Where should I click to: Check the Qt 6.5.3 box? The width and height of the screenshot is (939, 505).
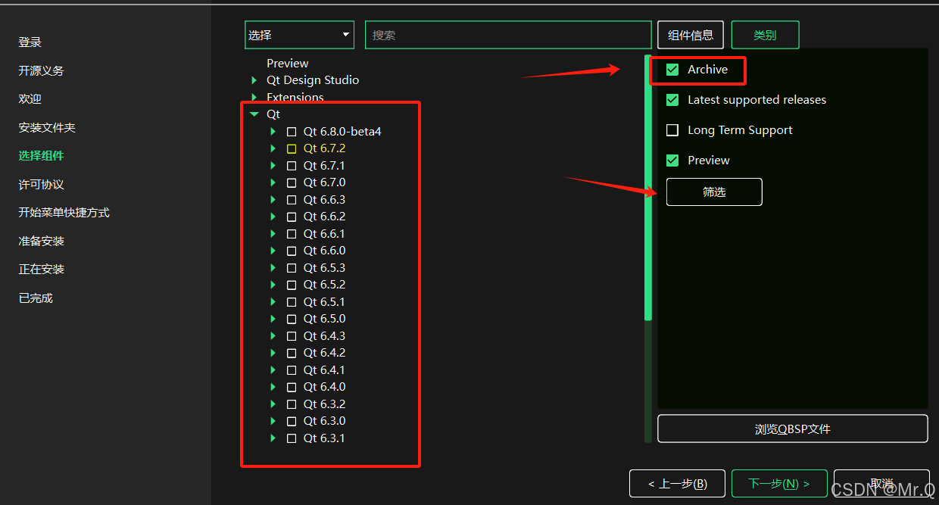click(x=292, y=268)
